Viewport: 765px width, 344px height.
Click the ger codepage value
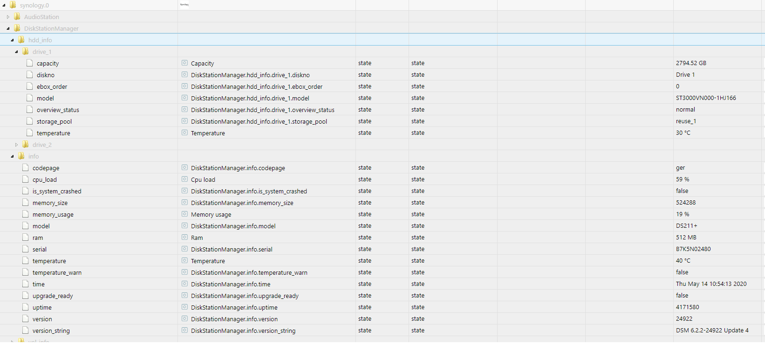click(x=681, y=168)
